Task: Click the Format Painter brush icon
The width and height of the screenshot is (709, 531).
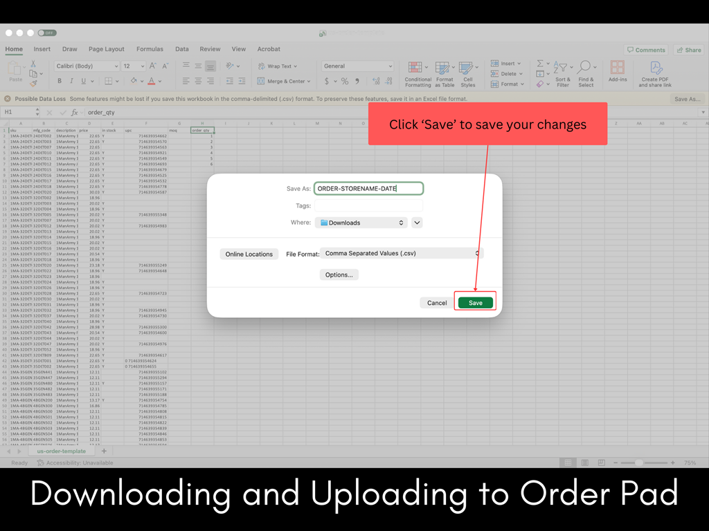Action: coord(33,83)
